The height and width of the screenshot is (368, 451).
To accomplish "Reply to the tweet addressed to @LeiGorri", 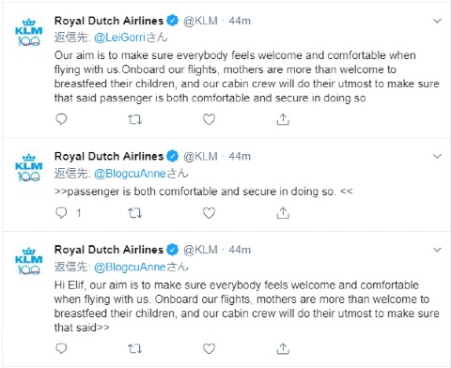I will (x=61, y=119).
